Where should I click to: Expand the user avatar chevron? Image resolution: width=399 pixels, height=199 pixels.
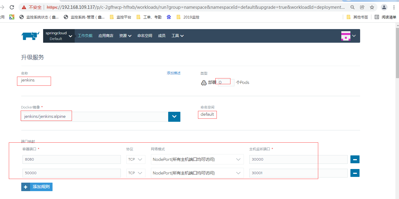(354, 36)
